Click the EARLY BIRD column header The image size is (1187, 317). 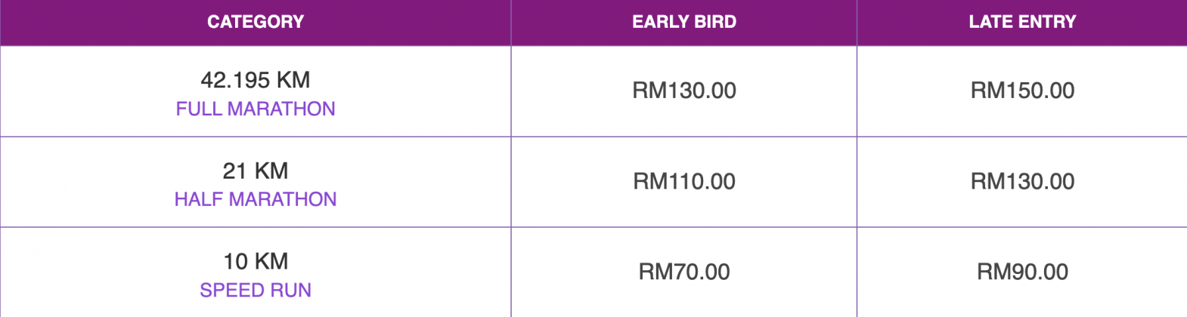(684, 22)
